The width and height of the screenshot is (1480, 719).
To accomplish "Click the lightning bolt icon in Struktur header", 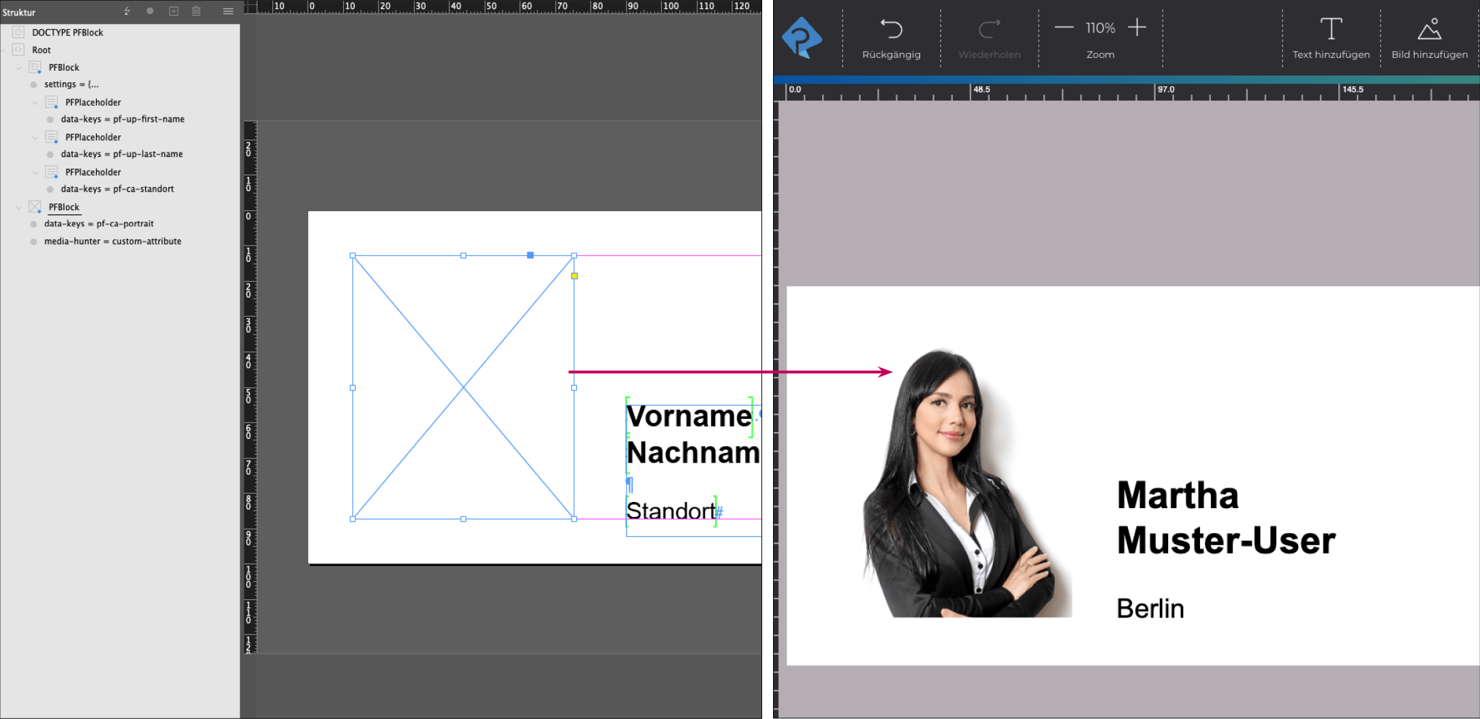I will (x=127, y=11).
